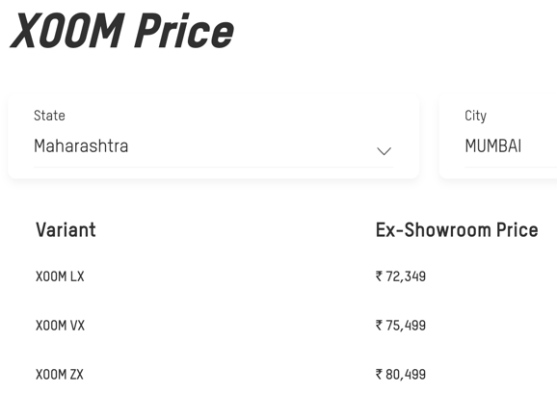Click the rupee symbol beside 72,349
Screen dimensions: 557x394
point(379,276)
